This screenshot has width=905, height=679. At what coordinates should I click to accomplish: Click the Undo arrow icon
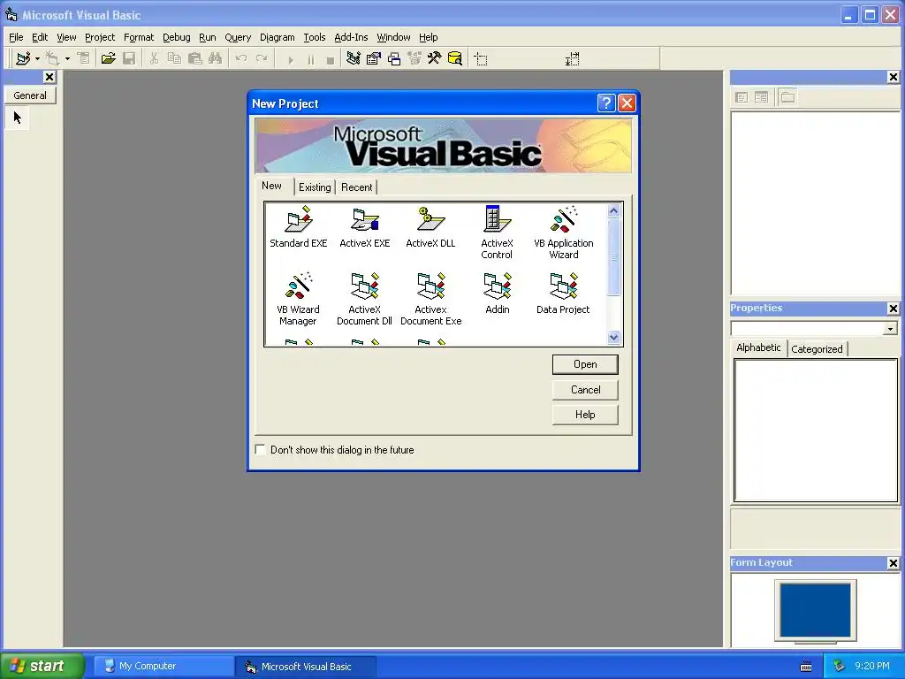tap(241, 58)
